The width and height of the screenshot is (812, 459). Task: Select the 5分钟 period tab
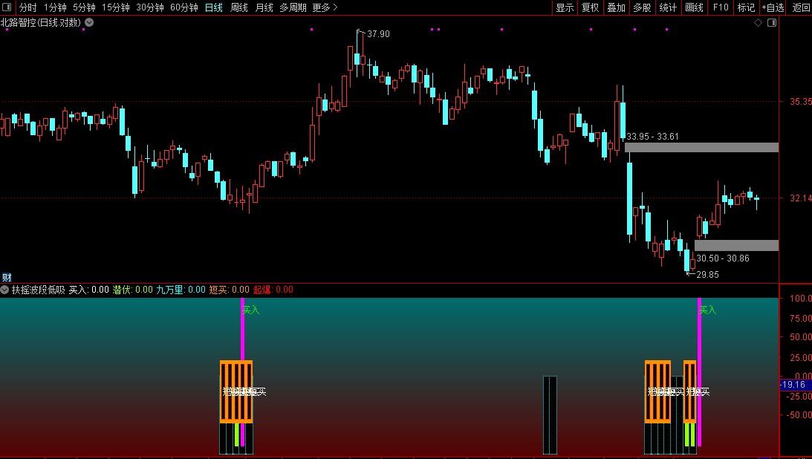tap(84, 7)
